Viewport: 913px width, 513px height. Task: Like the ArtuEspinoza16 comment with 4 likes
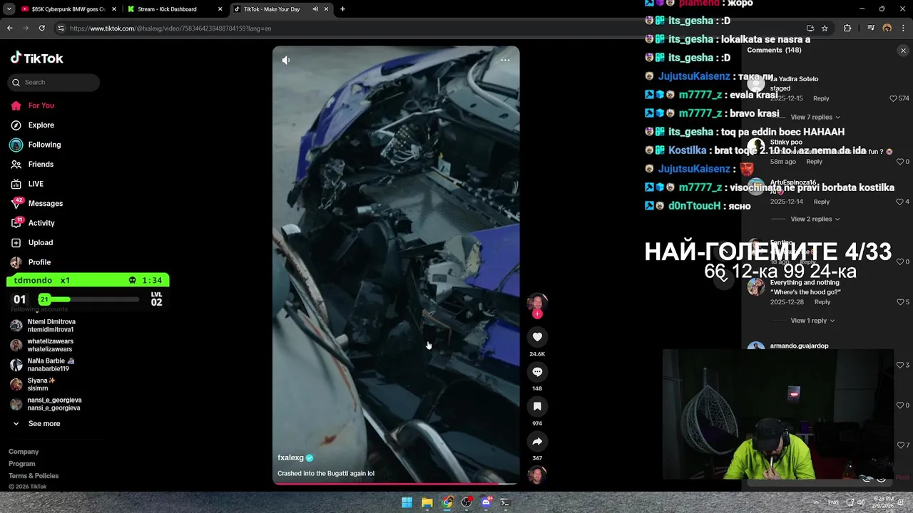[899, 202]
